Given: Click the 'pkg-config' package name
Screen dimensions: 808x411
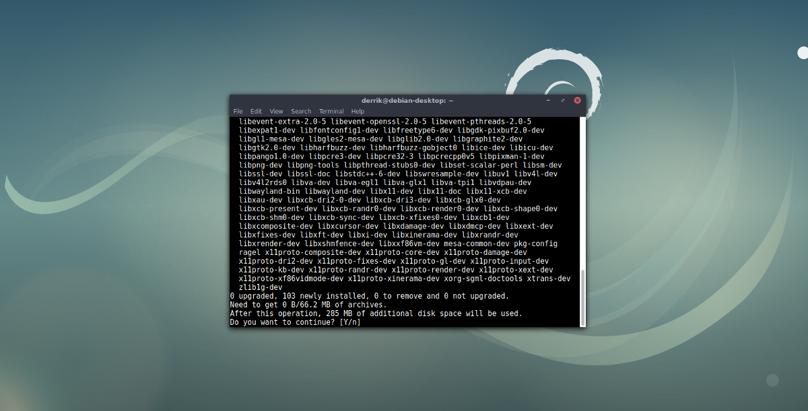Looking at the screenshot, I should [x=535, y=244].
